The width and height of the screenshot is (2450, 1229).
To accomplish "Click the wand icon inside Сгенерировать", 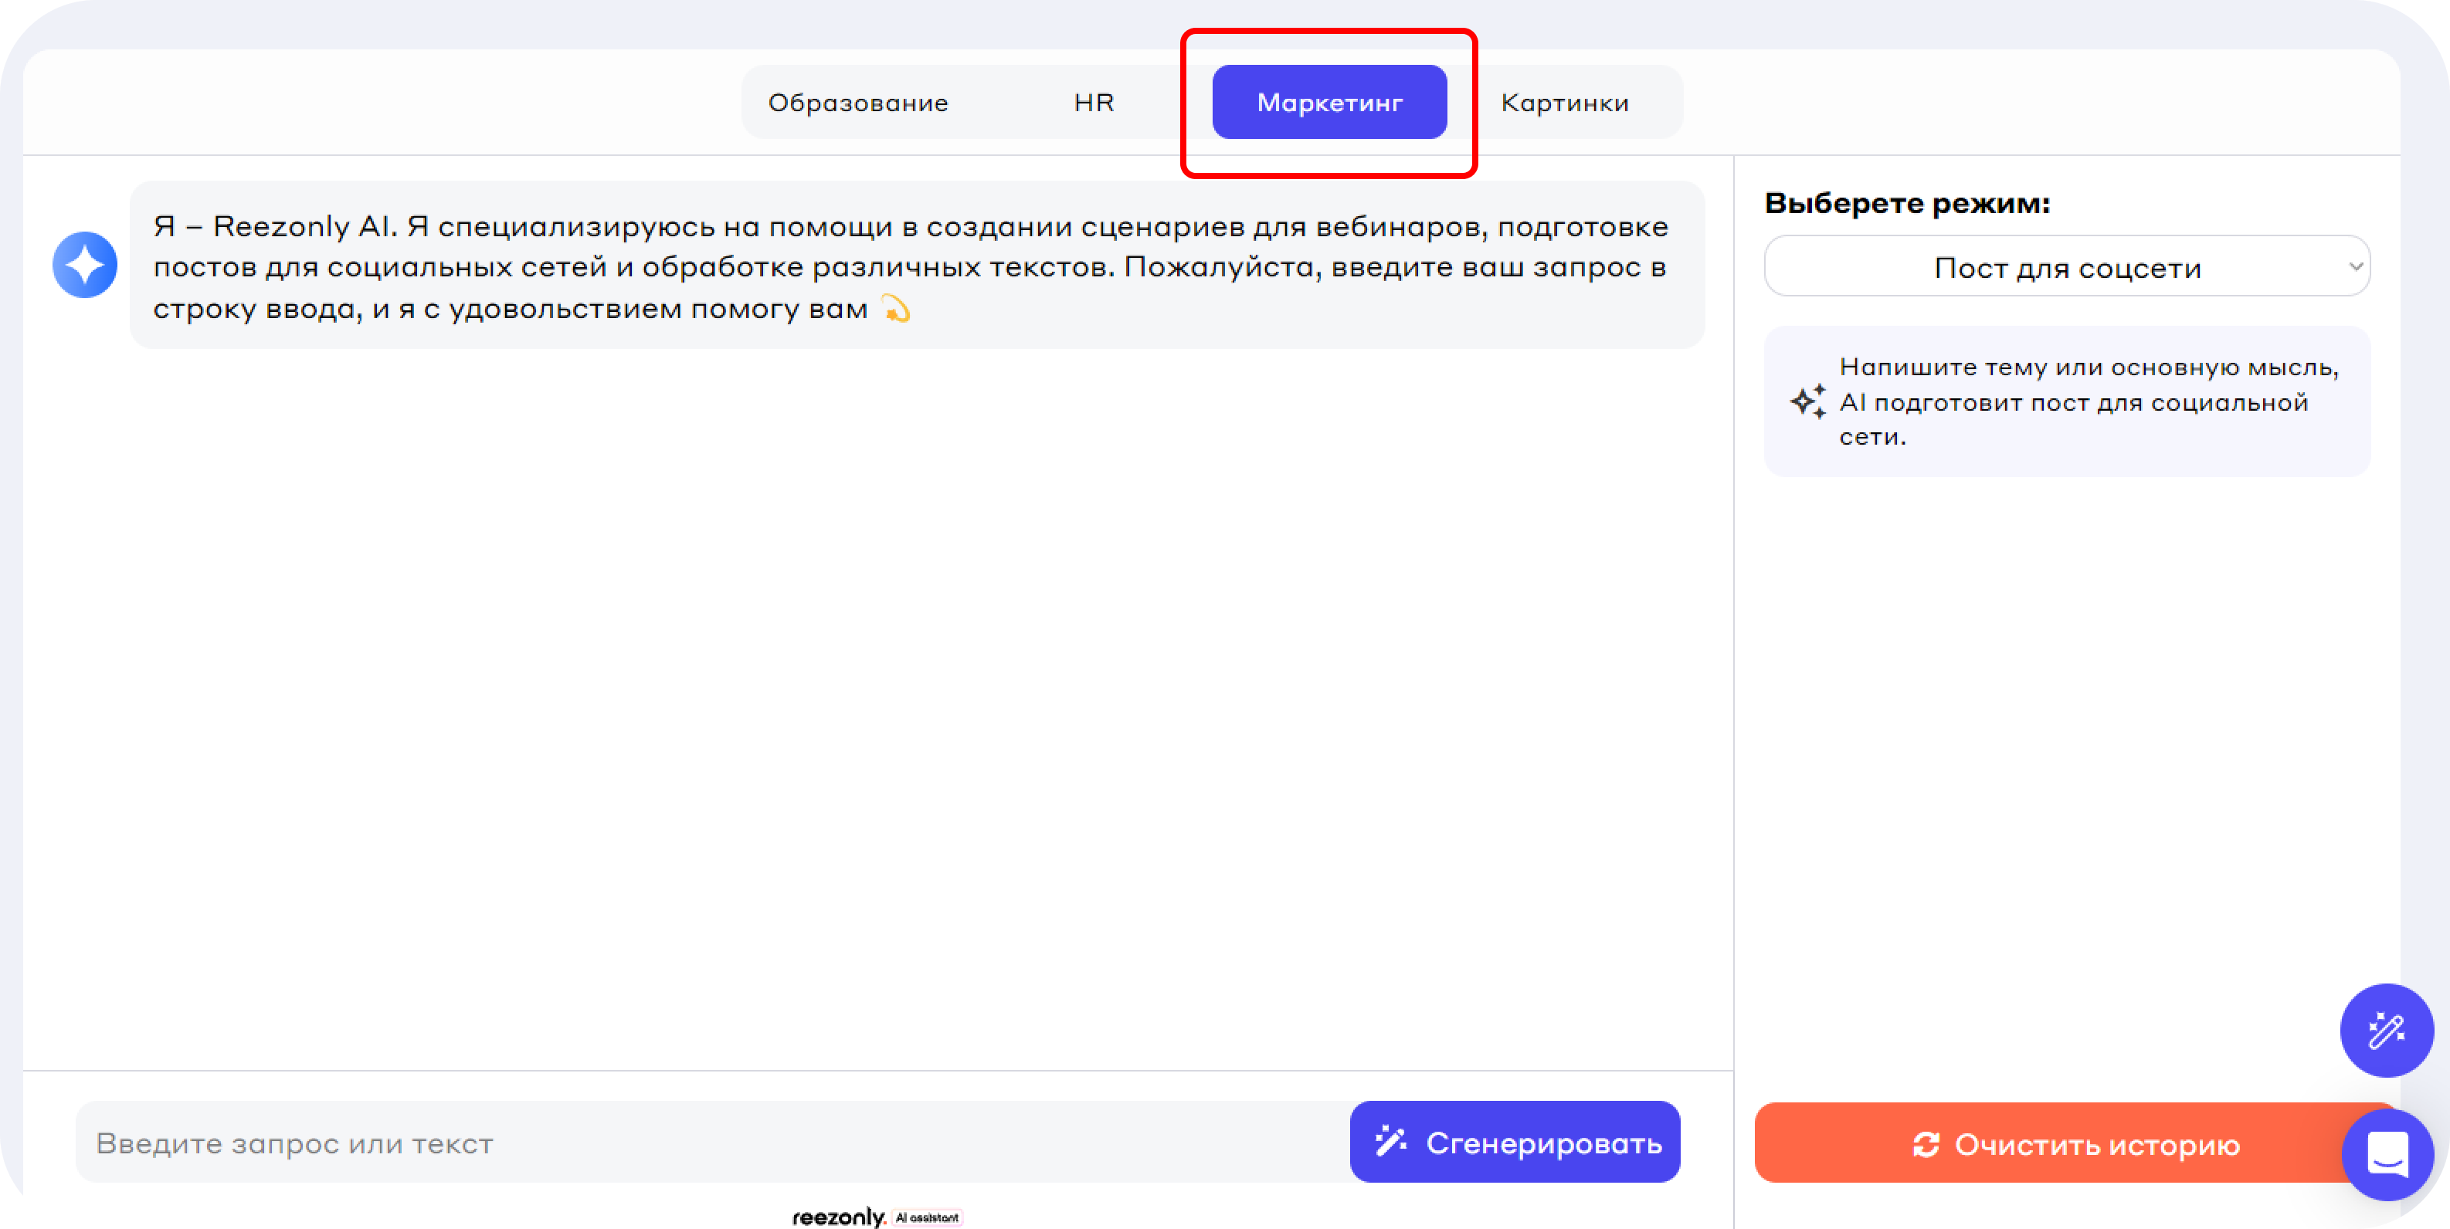I will (x=1390, y=1140).
